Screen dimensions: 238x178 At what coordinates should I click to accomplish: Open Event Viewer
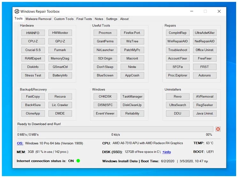[x=105, y=113]
